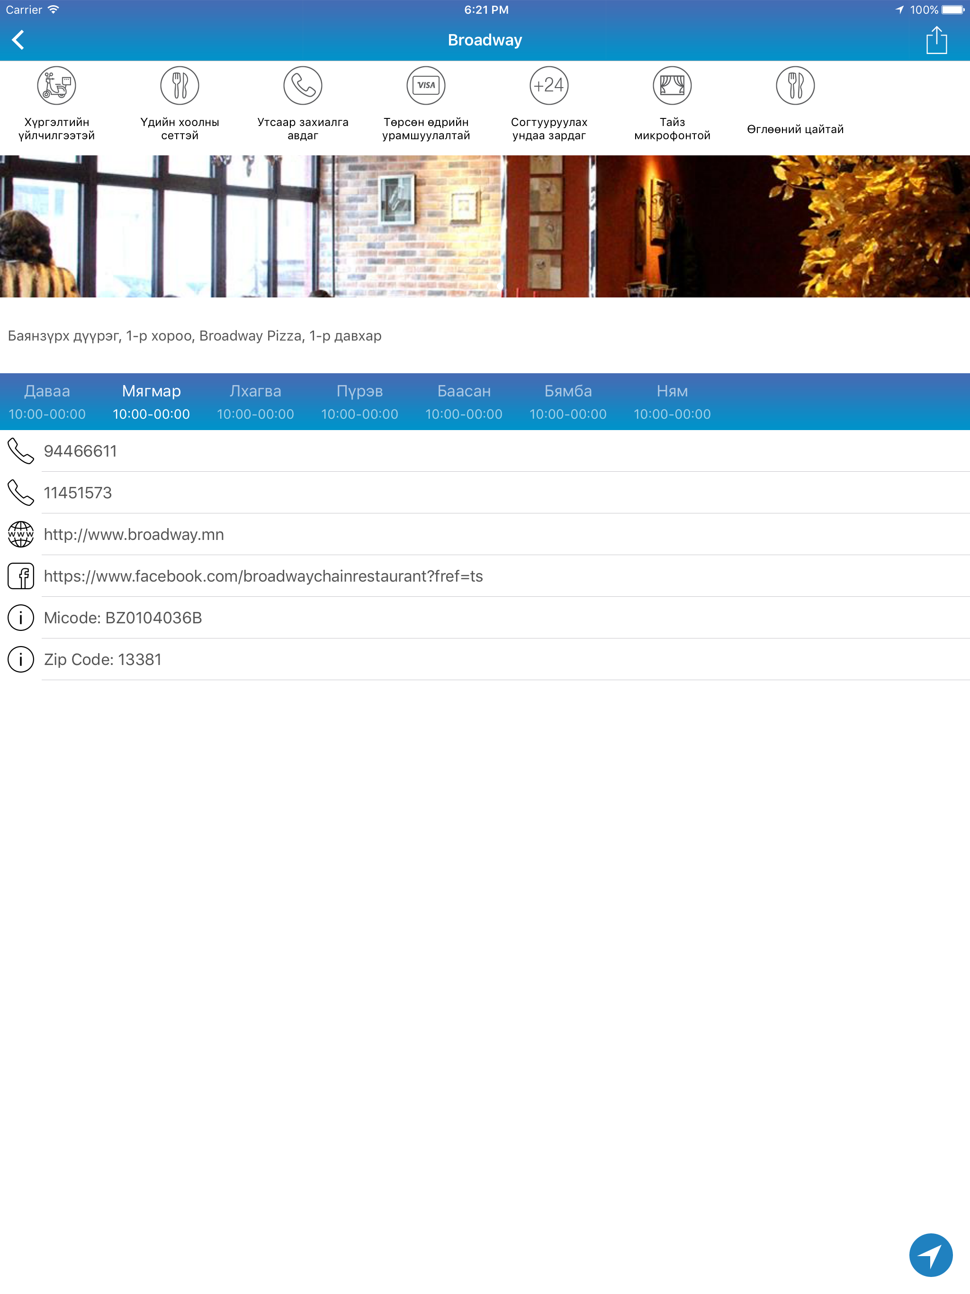
Task: Tap the phone order icon
Action: (x=303, y=85)
